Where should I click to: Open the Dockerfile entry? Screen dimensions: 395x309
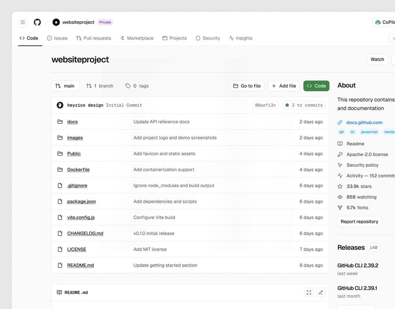point(78,170)
